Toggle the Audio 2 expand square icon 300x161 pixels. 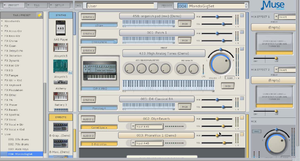(x=242, y=134)
